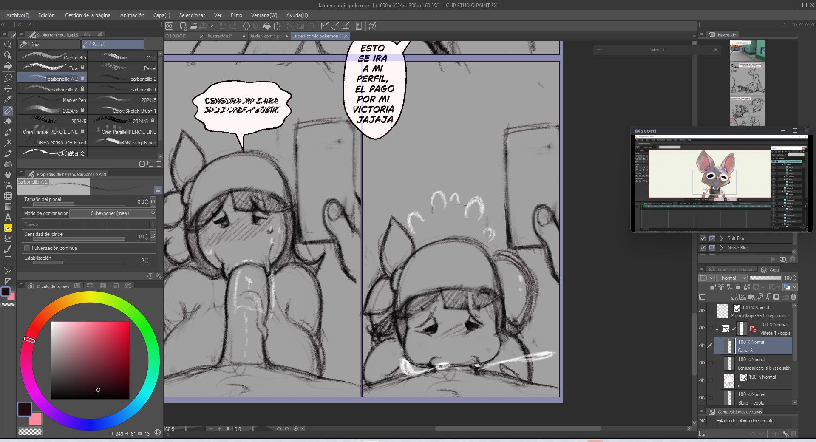Delete layer with trash icon
Image resolution: width=816 pixels, height=442 pixels.
(x=793, y=297)
